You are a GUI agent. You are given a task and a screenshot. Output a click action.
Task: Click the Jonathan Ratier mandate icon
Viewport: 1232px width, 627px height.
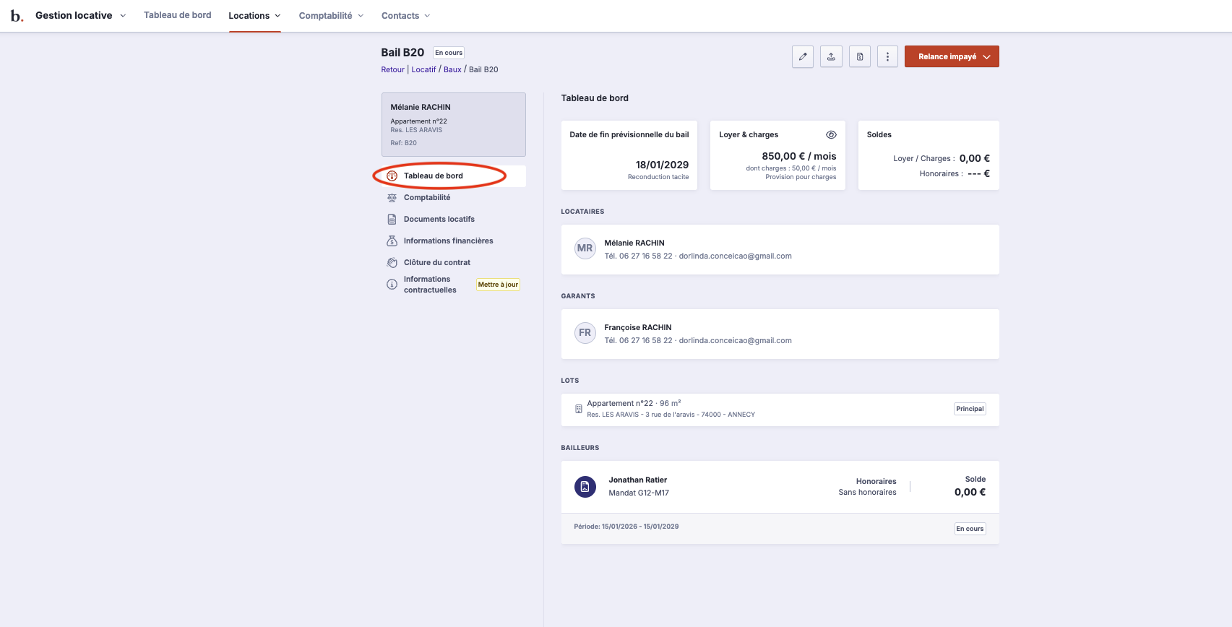click(585, 487)
